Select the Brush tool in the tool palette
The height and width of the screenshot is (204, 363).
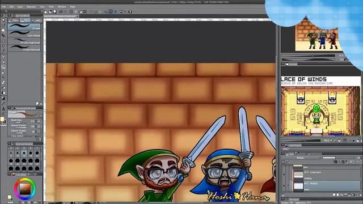coord(3,67)
